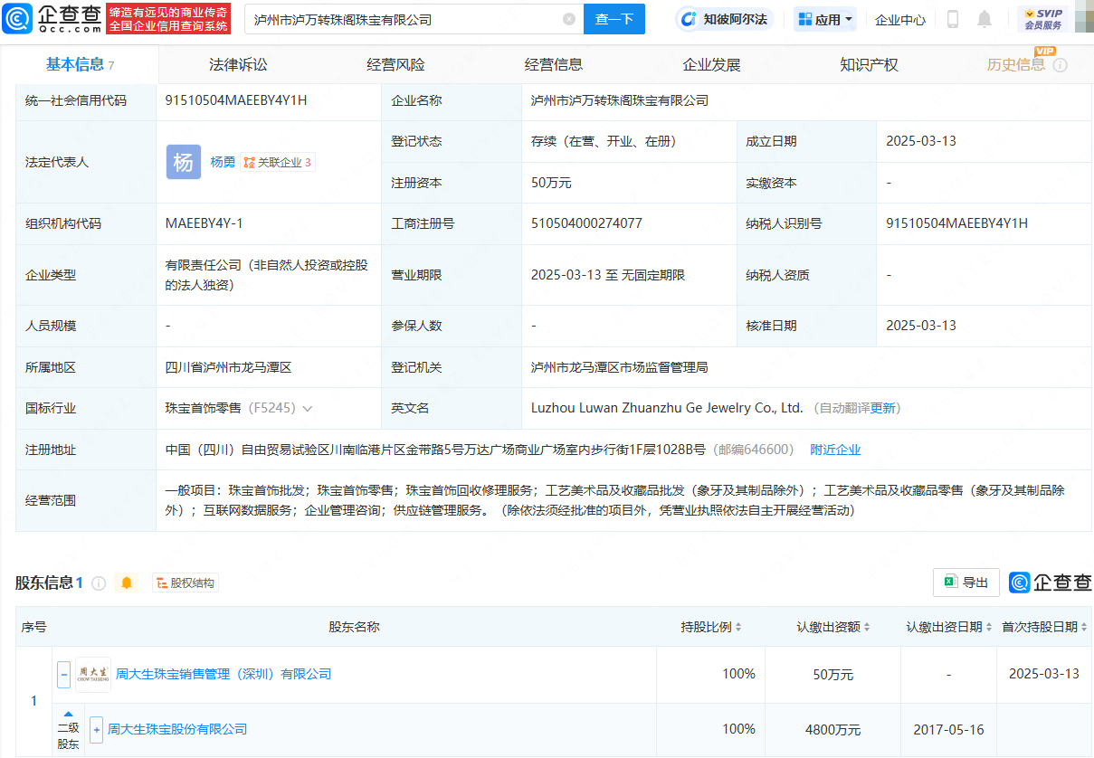Clear the search box text

click(568, 19)
